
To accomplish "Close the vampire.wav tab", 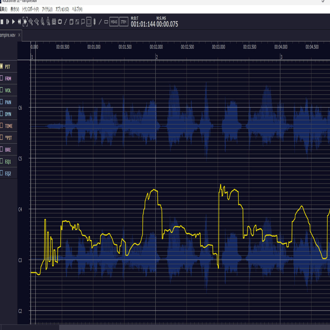I will tap(19, 35).
